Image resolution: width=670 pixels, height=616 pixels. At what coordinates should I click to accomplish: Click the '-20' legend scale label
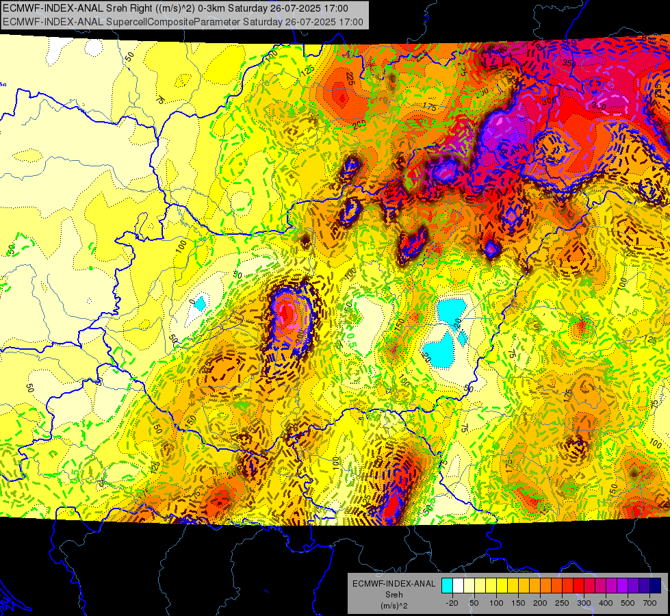[x=452, y=603]
